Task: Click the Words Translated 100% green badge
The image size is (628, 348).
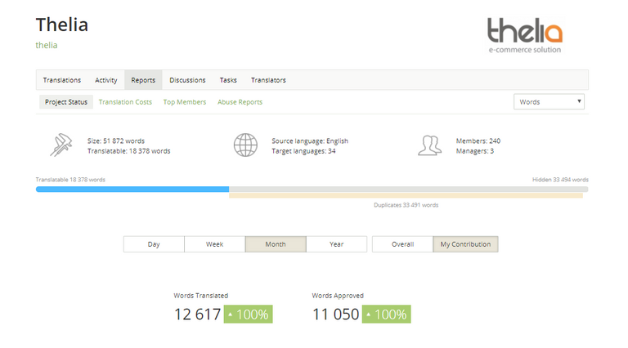Action: click(249, 315)
